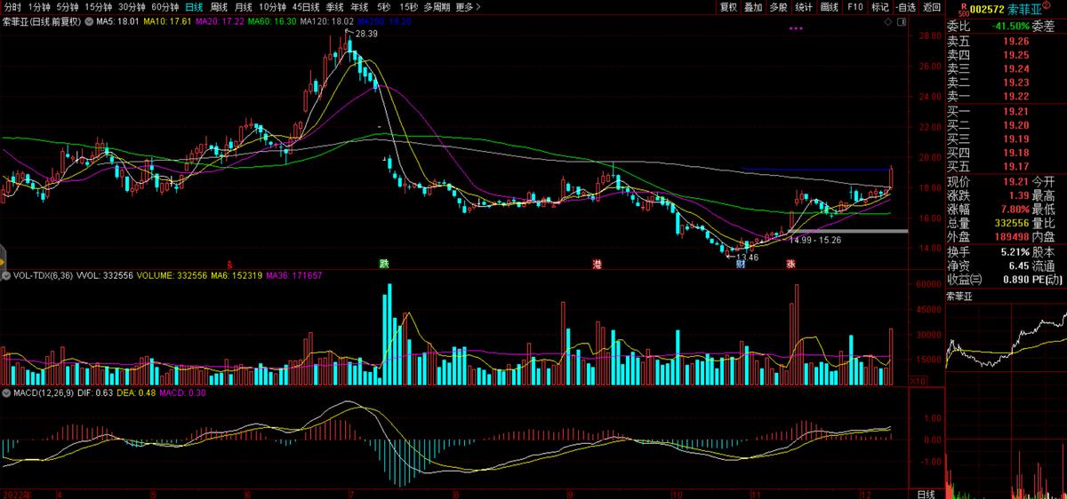Image resolution: width=1067 pixels, height=499 pixels.
Task: Click the 涨 event marker on chart
Action: click(x=790, y=264)
